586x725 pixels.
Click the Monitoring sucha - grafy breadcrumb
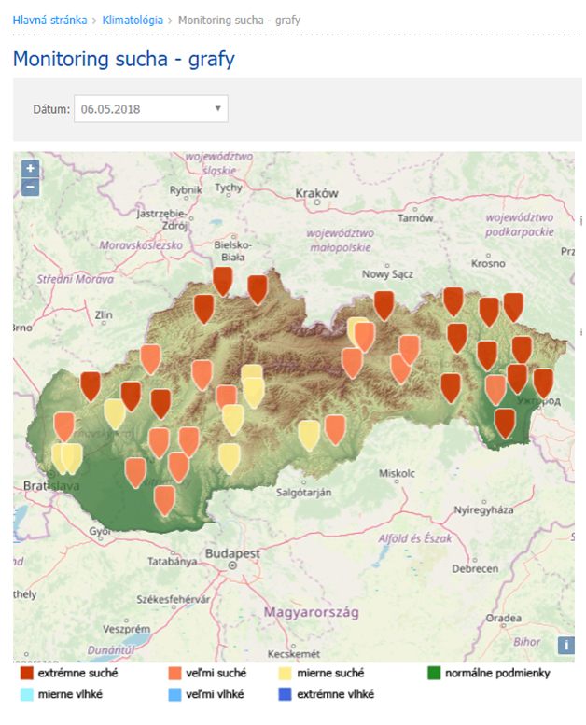point(234,20)
